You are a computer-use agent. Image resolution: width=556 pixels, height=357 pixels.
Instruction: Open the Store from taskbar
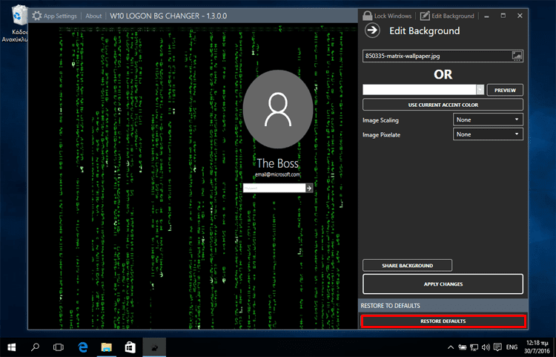pos(130,347)
